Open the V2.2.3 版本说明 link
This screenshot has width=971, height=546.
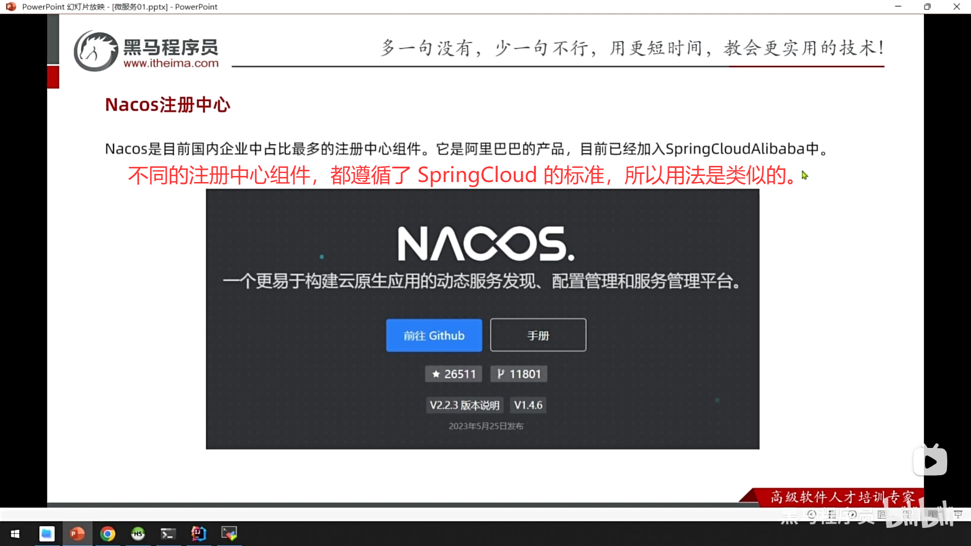[464, 405]
